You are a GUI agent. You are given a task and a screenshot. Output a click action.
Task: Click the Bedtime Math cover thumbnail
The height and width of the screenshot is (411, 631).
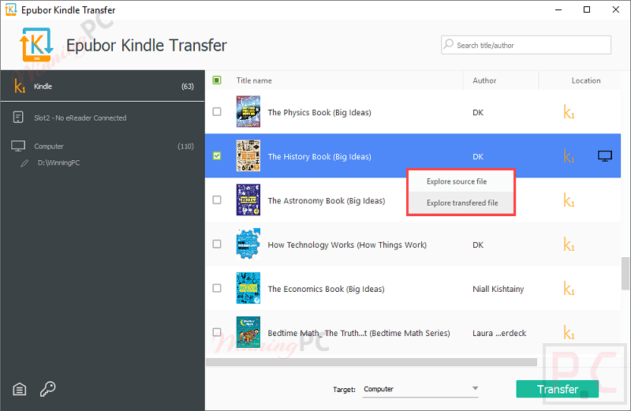point(248,332)
